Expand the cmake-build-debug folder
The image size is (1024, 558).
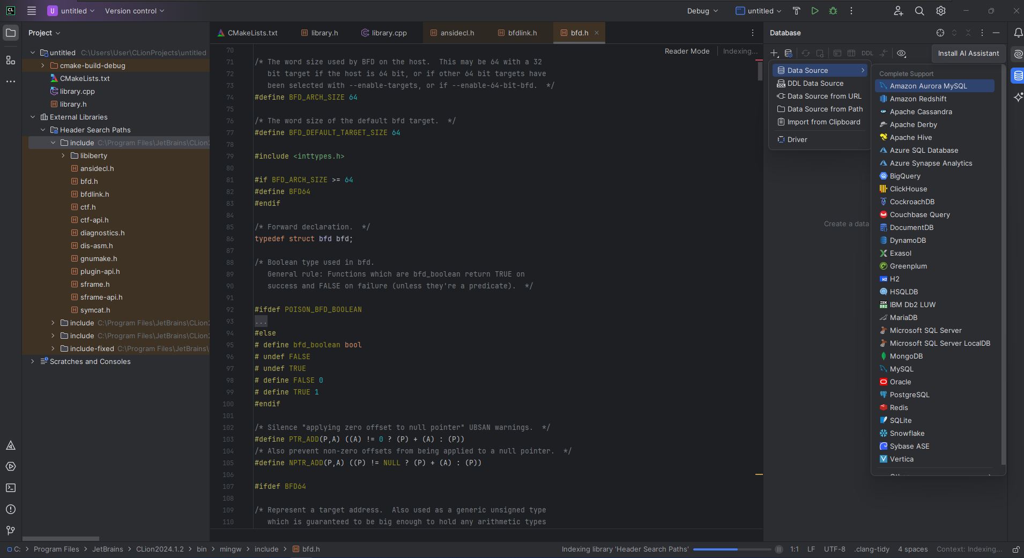click(x=43, y=65)
